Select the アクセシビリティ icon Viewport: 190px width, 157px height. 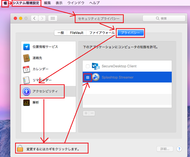pyautogui.click(x=26, y=91)
